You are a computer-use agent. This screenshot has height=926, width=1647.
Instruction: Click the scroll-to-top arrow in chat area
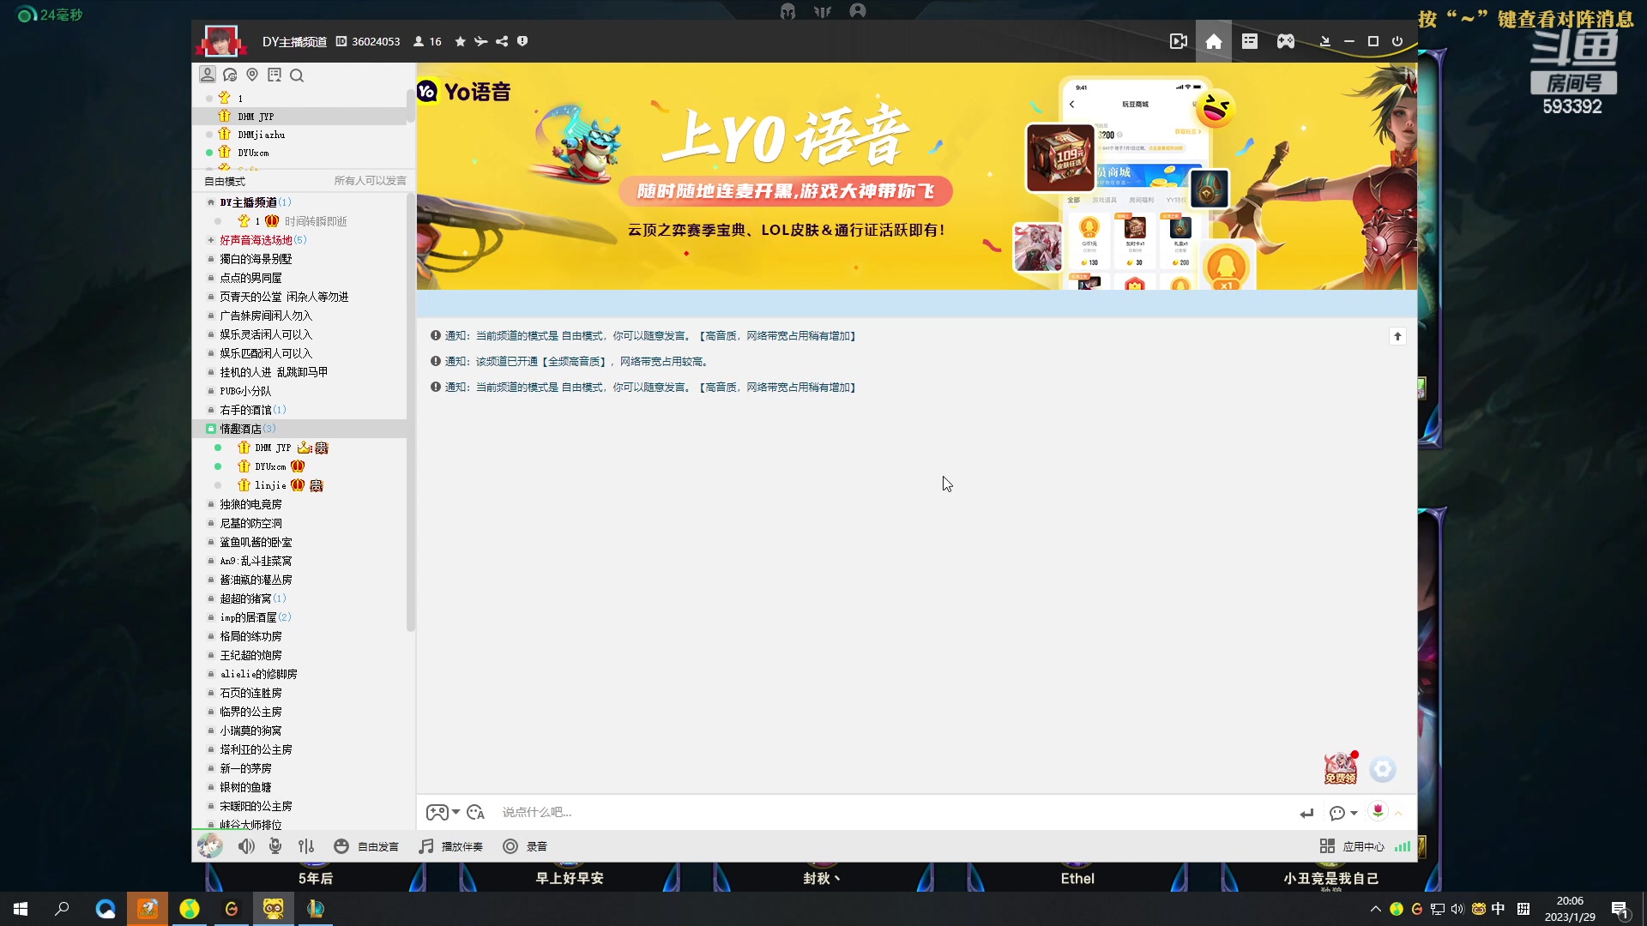[x=1397, y=336]
